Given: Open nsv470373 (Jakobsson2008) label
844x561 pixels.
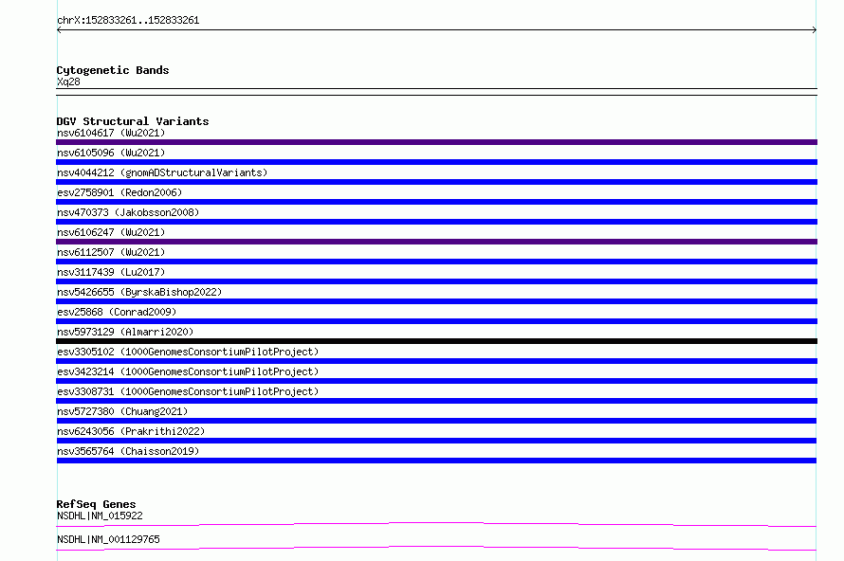Looking at the screenshot, I should tap(128, 212).
